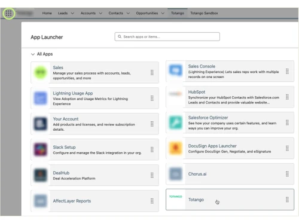Click drag handle on DocuSign Apps Launcher tile
This screenshot has width=299, height=224.
(x=287, y=148)
